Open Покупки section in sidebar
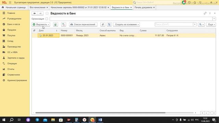This screenshot has height=123, width=219. point(11,36)
